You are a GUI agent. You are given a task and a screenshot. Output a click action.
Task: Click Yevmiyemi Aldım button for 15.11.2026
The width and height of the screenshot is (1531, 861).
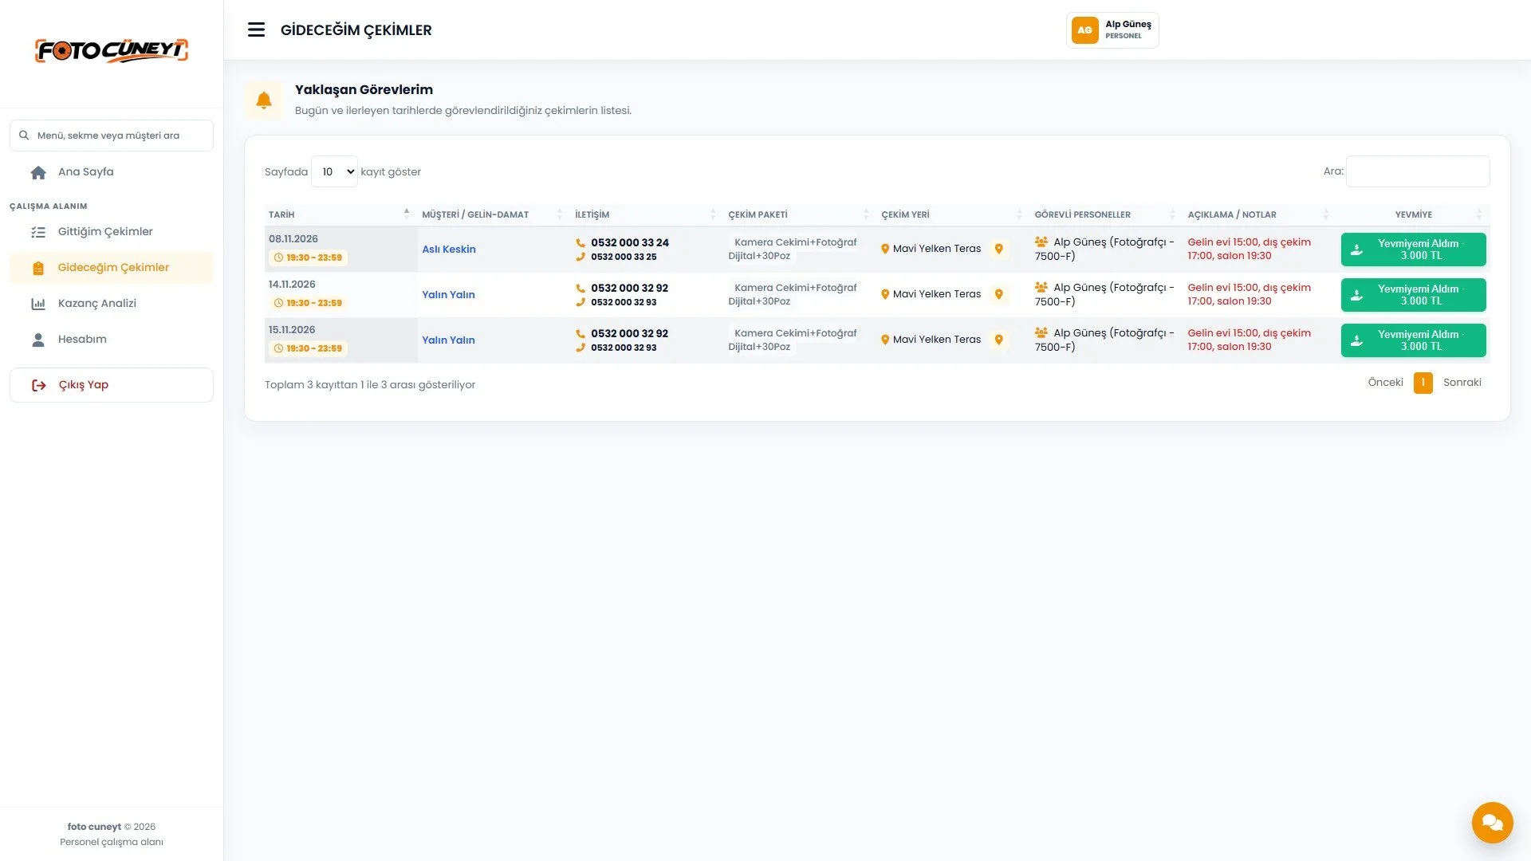1413,340
